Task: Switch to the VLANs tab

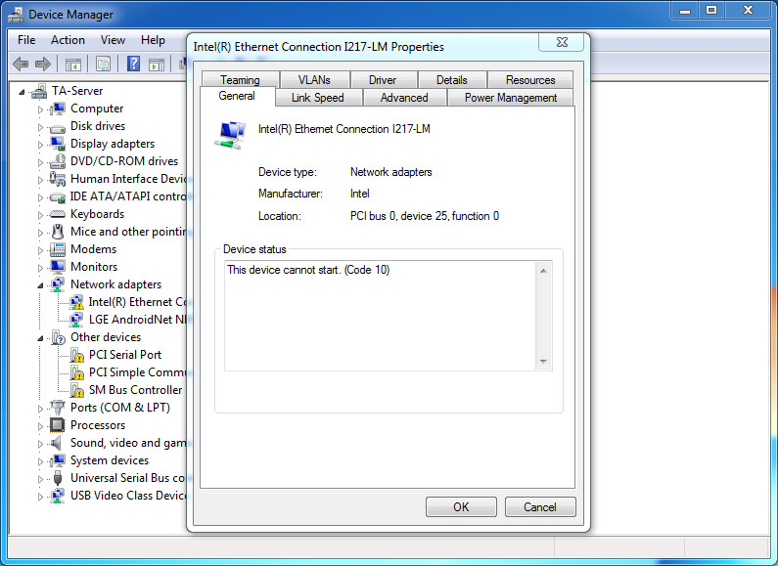Action: click(x=314, y=80)
